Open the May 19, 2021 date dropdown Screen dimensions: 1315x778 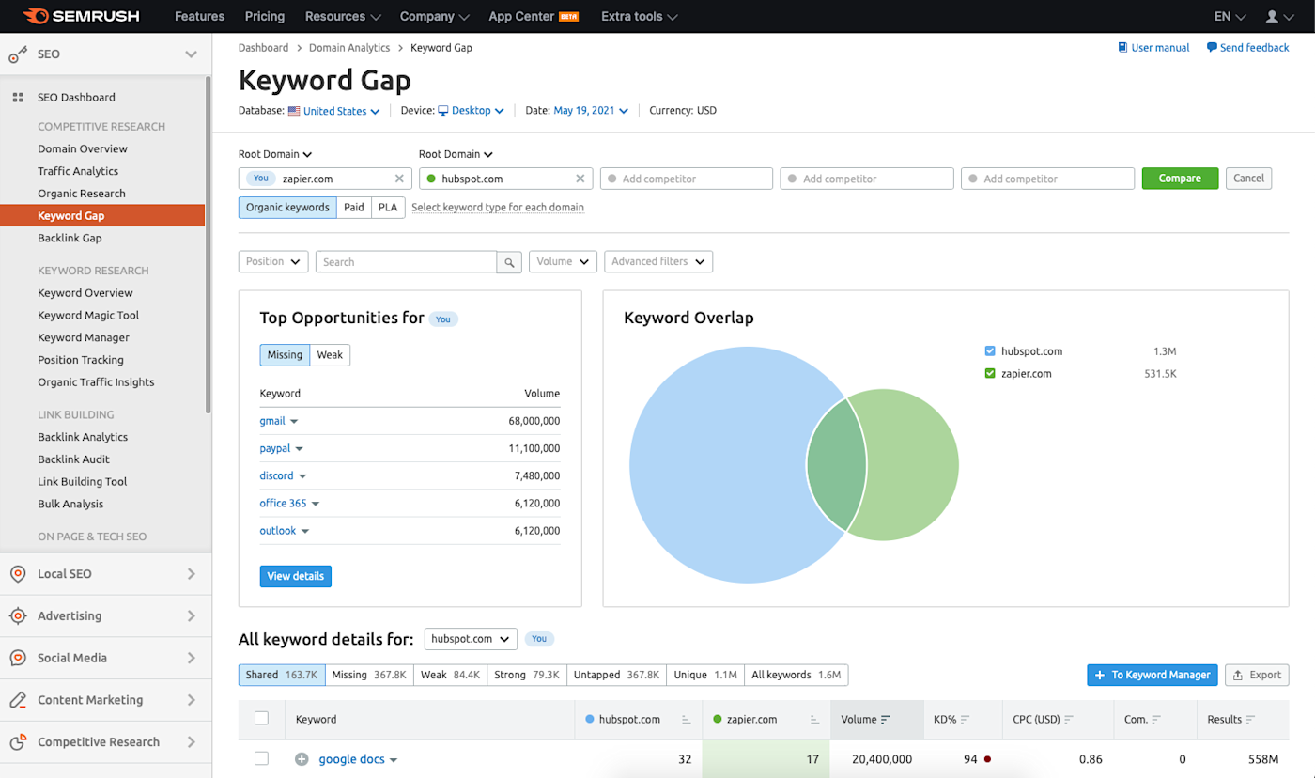tap(591, 111)
